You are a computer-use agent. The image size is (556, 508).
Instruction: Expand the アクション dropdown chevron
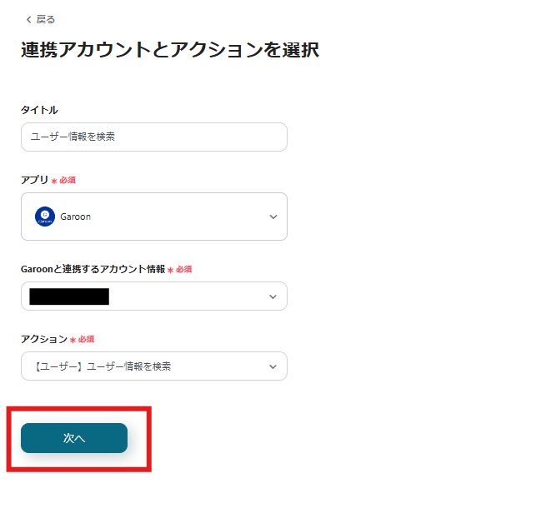coord(273,366)
